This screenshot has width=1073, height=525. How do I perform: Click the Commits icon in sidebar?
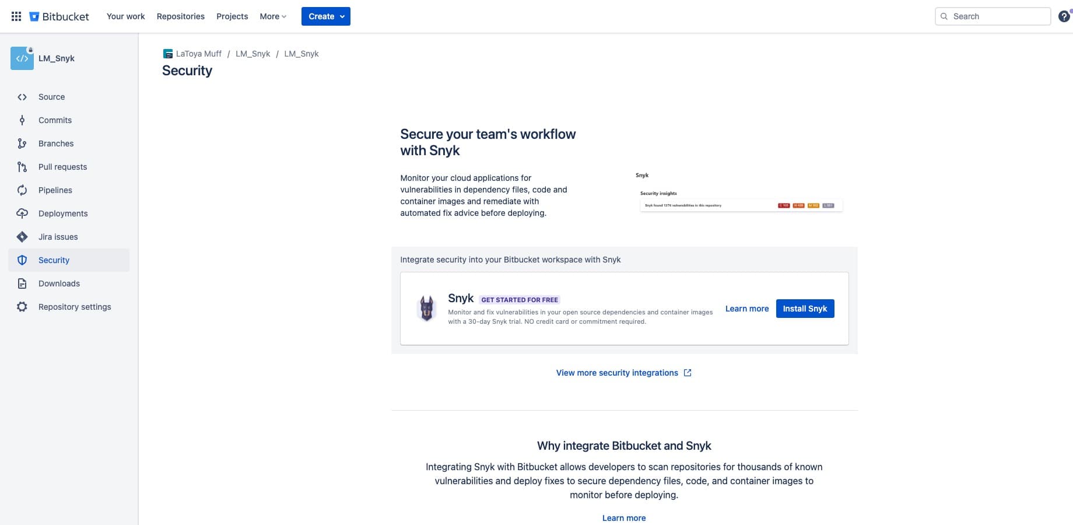22,120
